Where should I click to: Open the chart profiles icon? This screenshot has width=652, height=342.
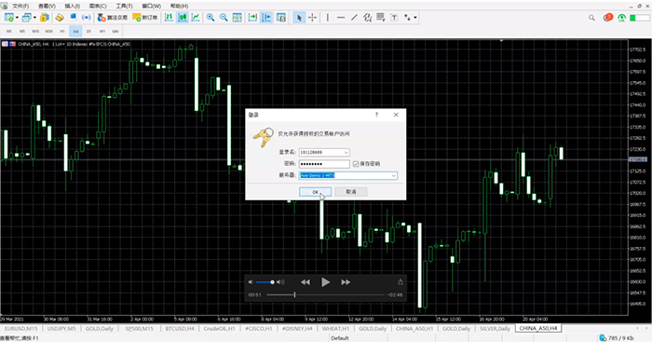[x=26, y=18]
